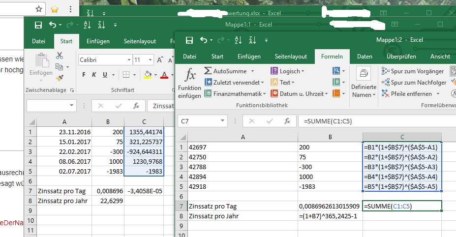This screenshot has width=456, height=237.
Task: Click the Definierte Namen button
Action: [x=363, y=82]
